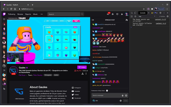Click the Action tag
The image size is (171, 107).
click(x=56, y=75)
